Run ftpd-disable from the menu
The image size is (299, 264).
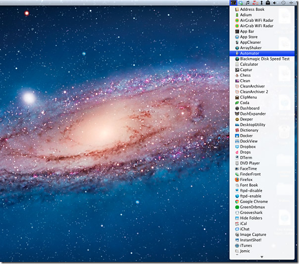click(x=262, y=191)
